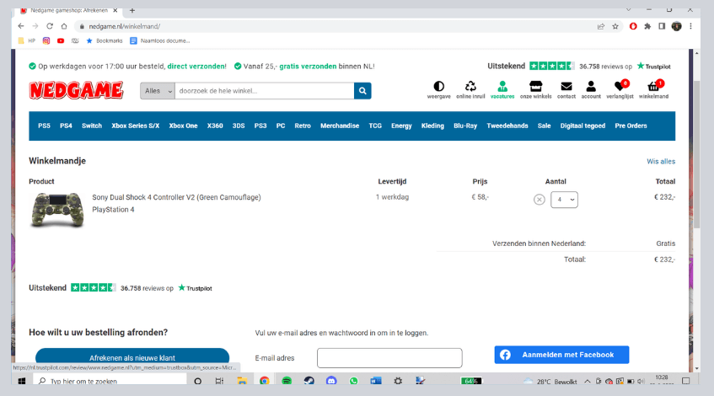Image resolution: width=714 pixels, height=396 pixels.
Task: Open Spotify from the Windows taskbar
Action: (x=287, y=381)
